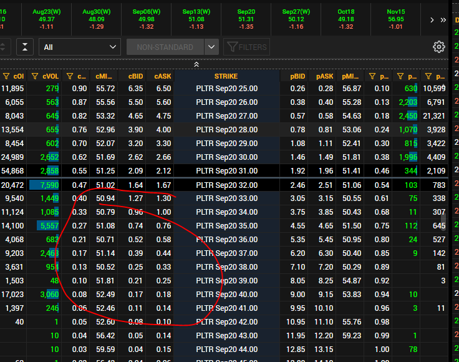
Task: Select the Sep06(W) expiration tab
Action: [x=147, y=19]
